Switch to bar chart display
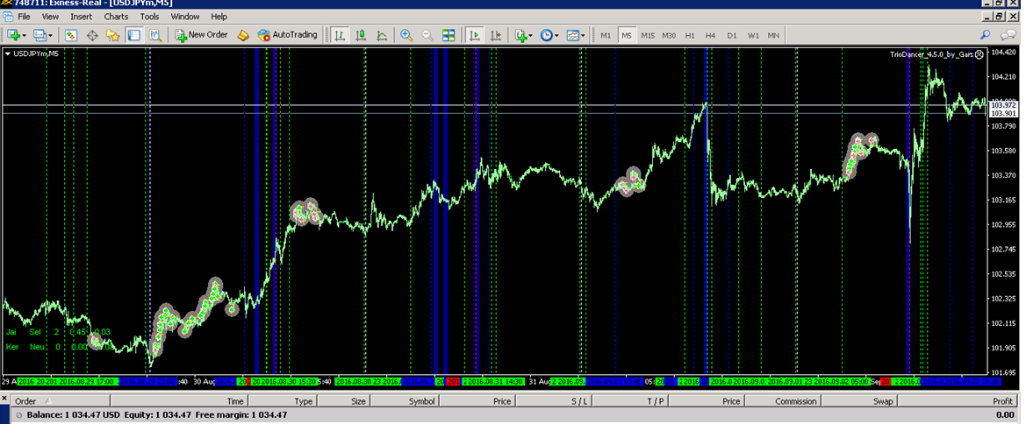1026x424 pixels. click(339, 35)
